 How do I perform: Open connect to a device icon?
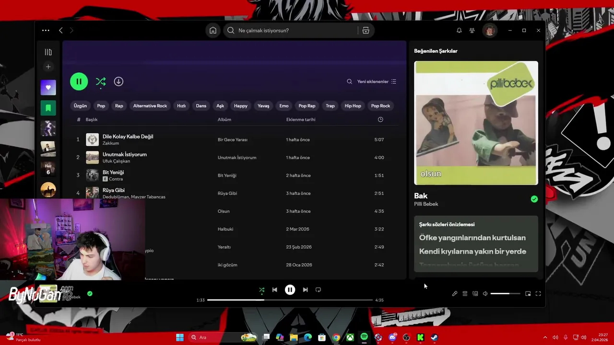[x=475, y=294]
